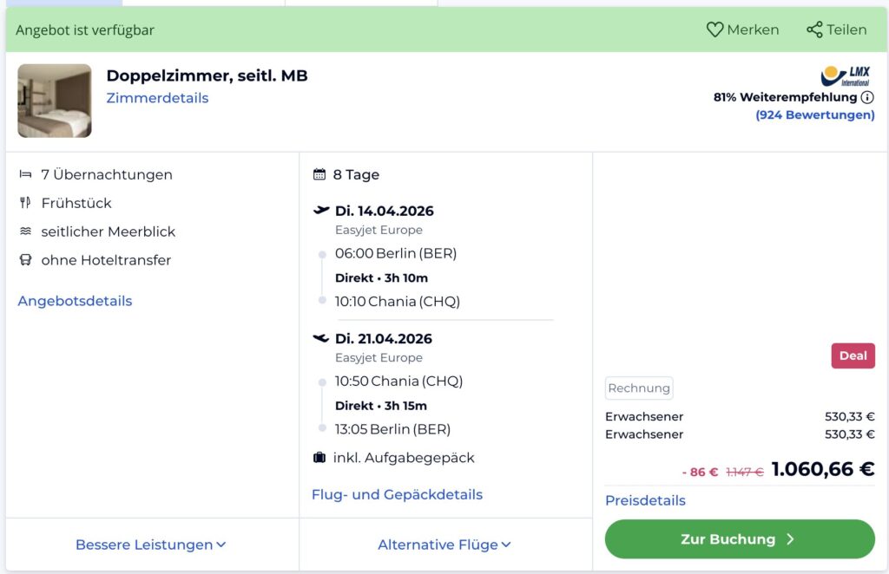Click the return flight airplane icon
Viewport: 889px width, 574px height.
321,338
